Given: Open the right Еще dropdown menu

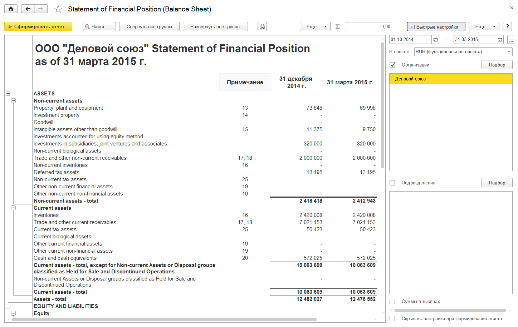Looking at the screenshot, I should click(484, 26).
